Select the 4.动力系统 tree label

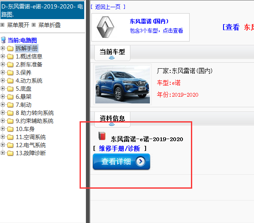(29, 81)
